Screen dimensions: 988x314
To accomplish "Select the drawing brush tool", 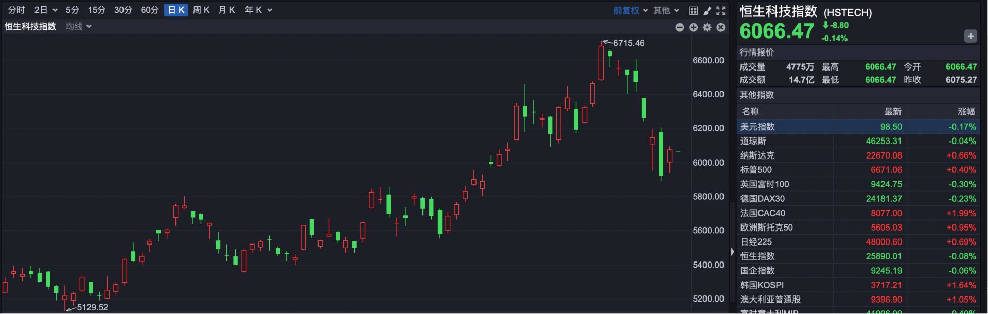I will coord(707,10).
